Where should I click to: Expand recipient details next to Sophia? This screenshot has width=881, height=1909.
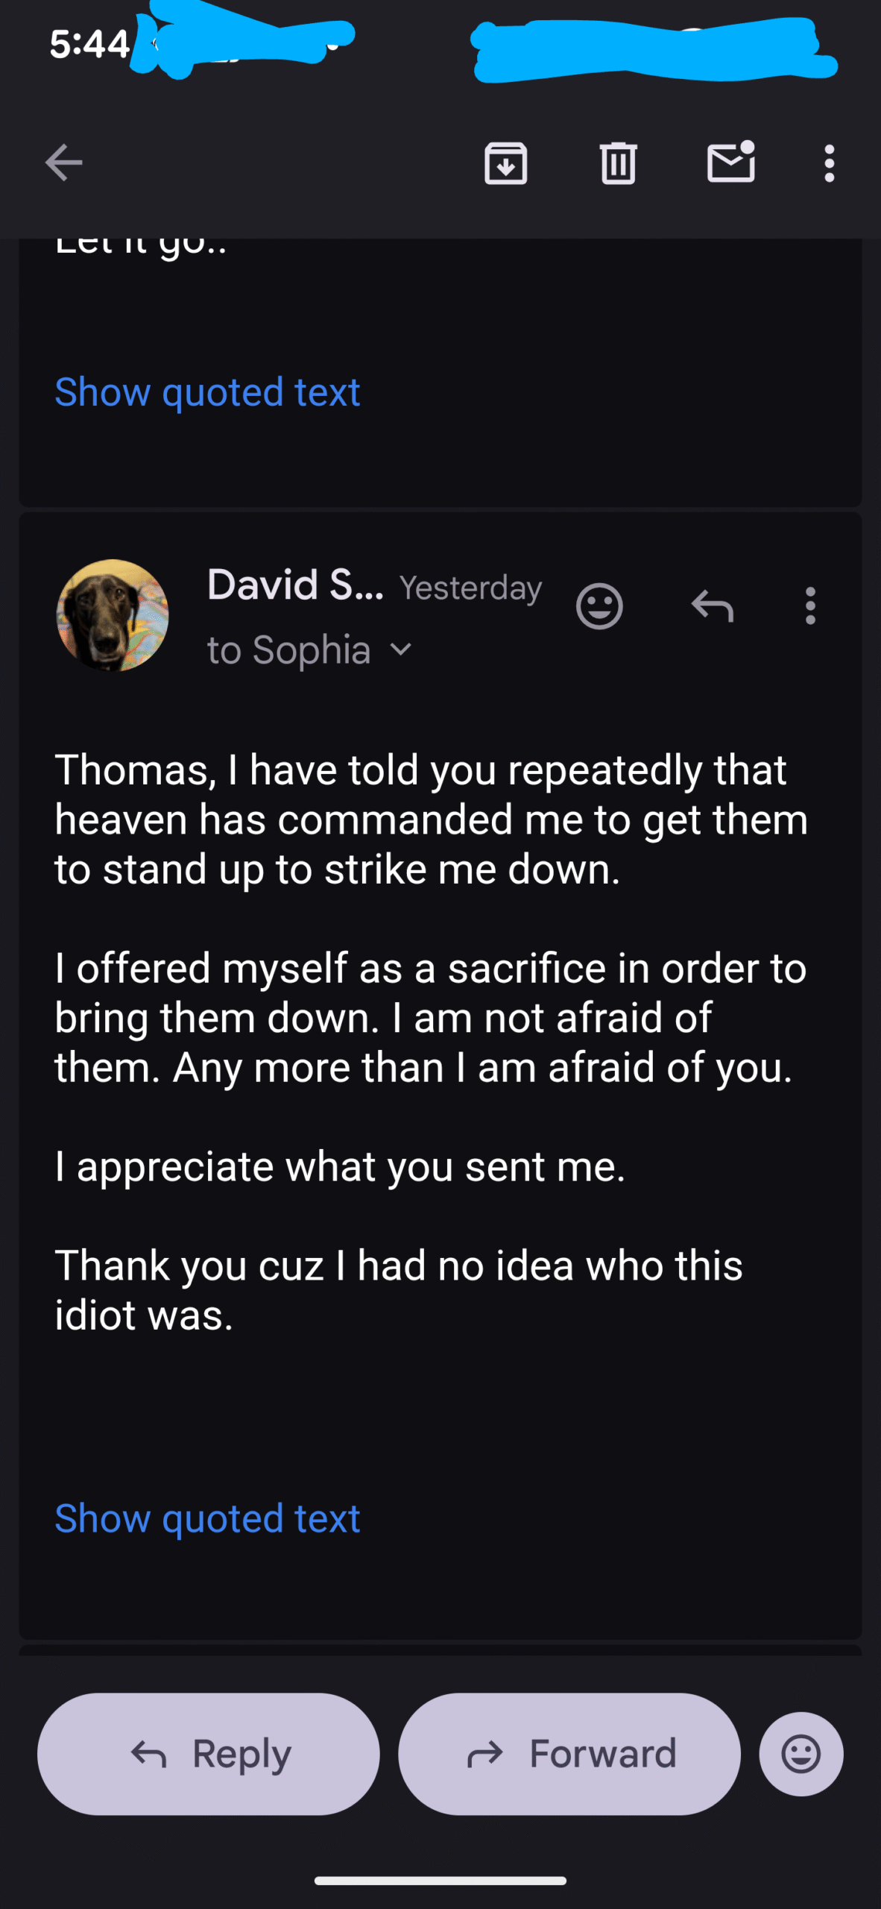coord(401,650)
